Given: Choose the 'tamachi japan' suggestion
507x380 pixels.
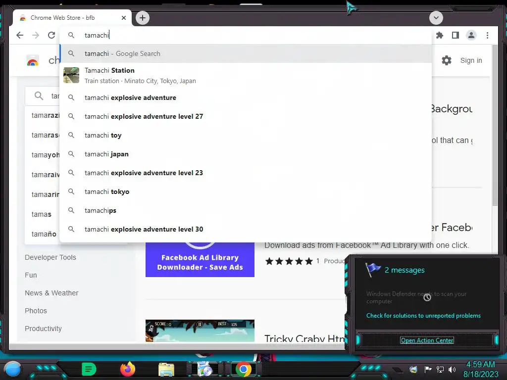Looking at the screenshot, I should (246, 154).
